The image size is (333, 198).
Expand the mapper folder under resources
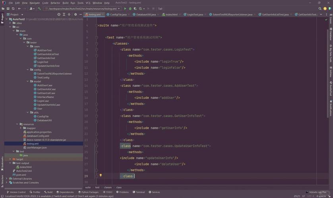pyautogui.click(x=21, y=128)
